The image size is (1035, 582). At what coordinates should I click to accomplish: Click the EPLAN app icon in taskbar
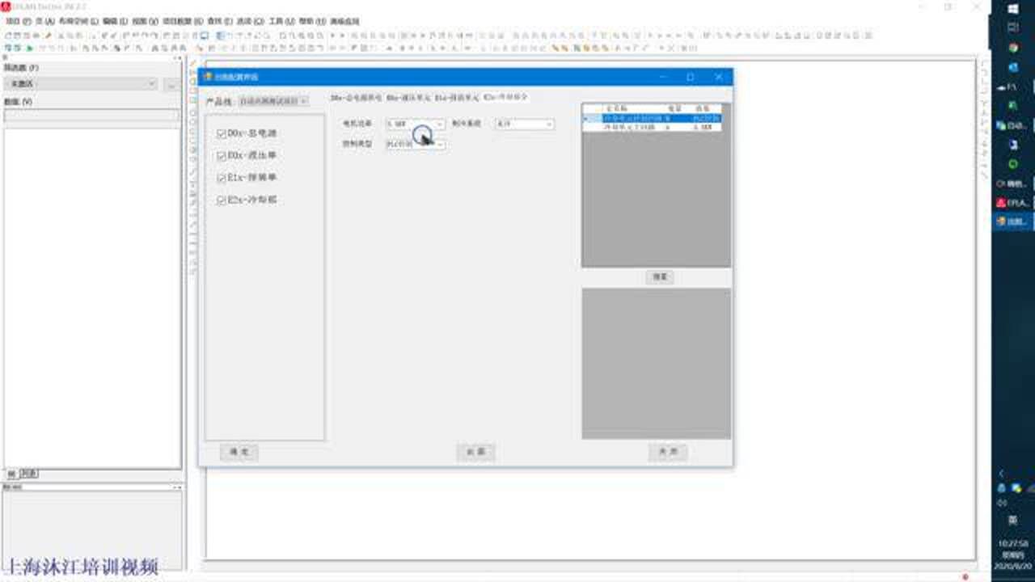click(1013, 203)
